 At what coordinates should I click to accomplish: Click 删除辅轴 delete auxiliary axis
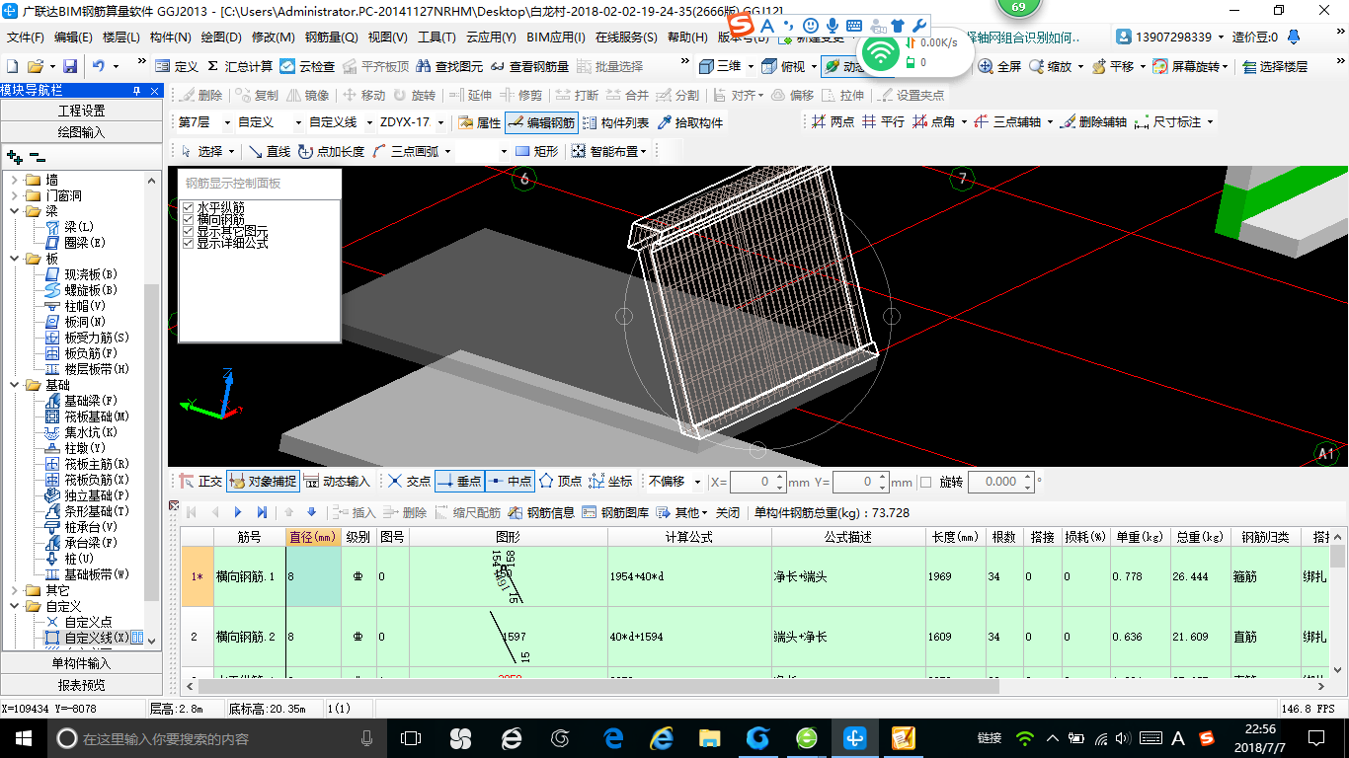pos(1093,122)
